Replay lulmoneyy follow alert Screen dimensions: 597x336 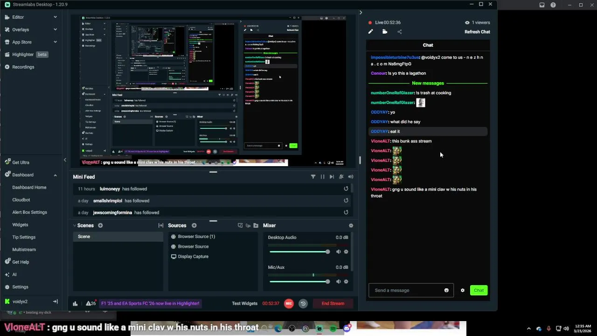346,189
